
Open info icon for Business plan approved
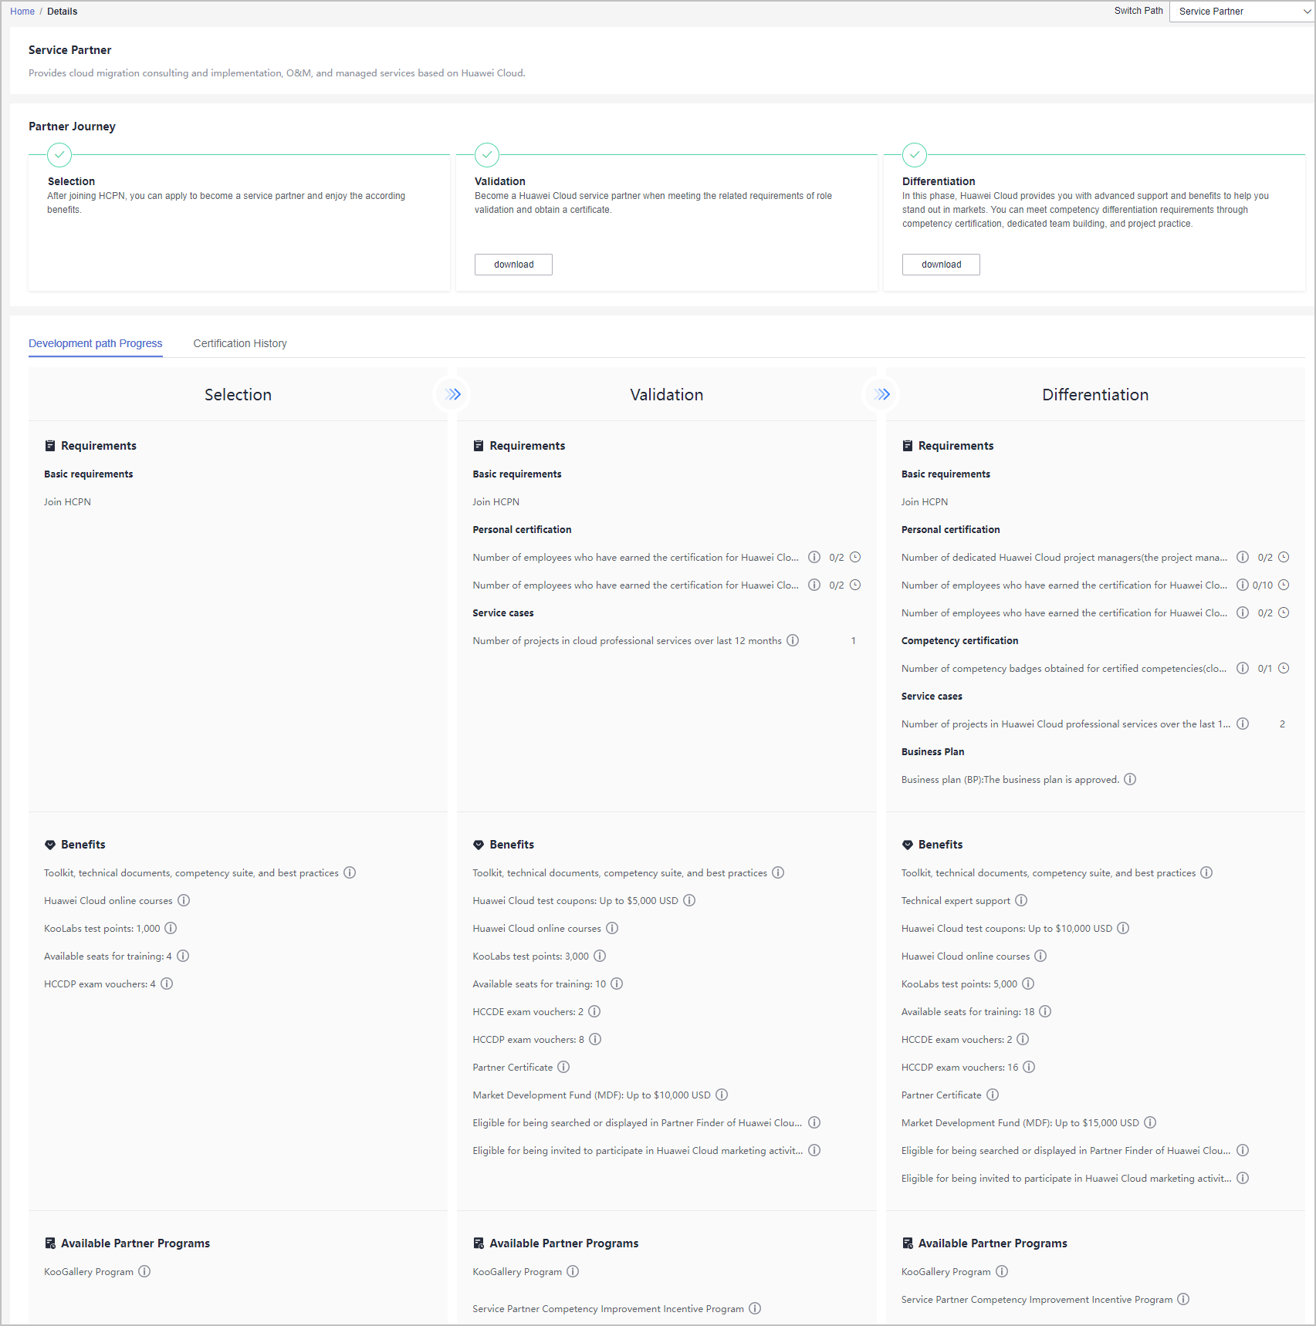tap(1130, 779)
